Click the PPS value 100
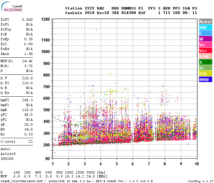The image size is (214, 183). [x=176, y=13]
